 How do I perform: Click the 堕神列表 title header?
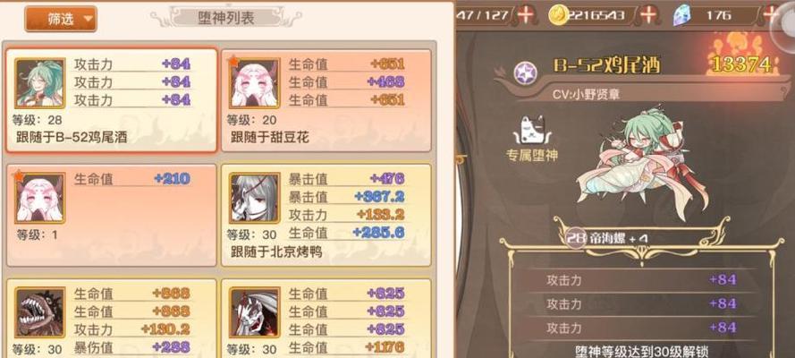(x=225, y=18)
